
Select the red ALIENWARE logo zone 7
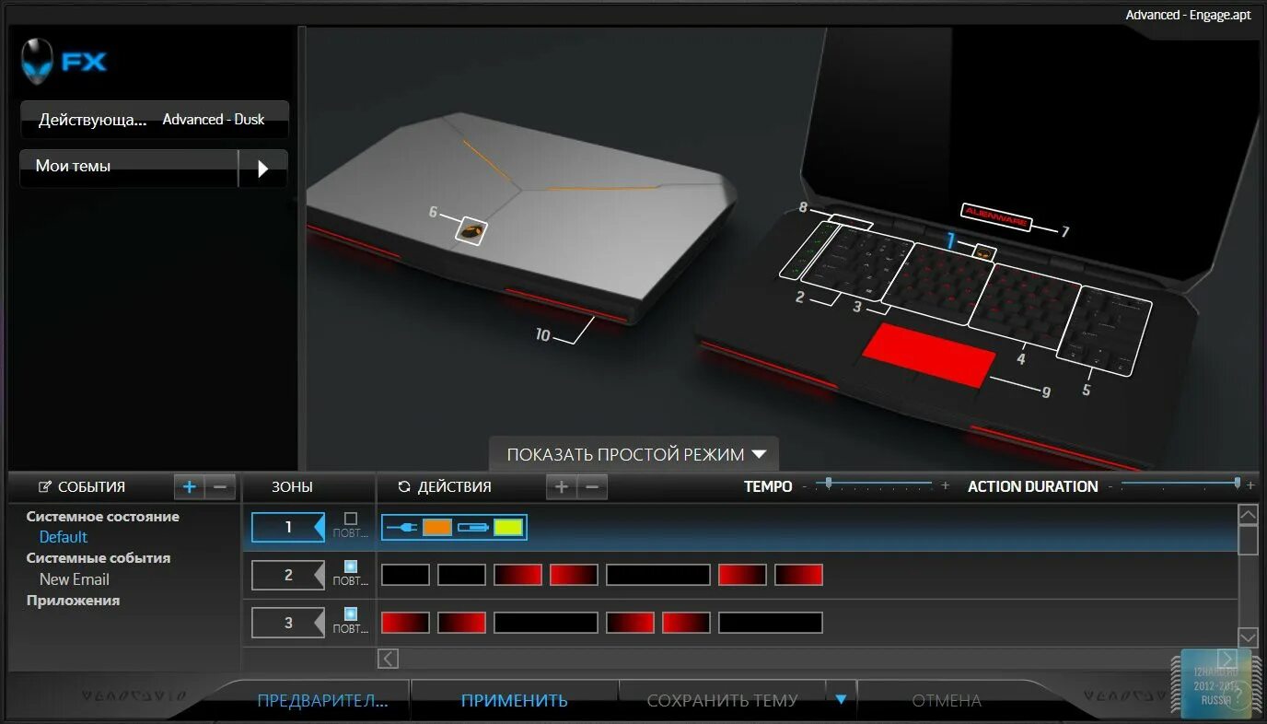(x=996, y=216)
